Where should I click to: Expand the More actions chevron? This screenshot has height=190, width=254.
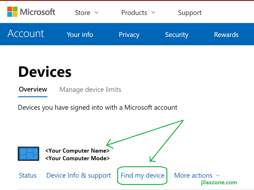point(218,175)
